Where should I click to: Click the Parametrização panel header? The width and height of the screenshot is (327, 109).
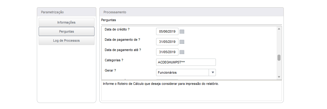[66, 12]
